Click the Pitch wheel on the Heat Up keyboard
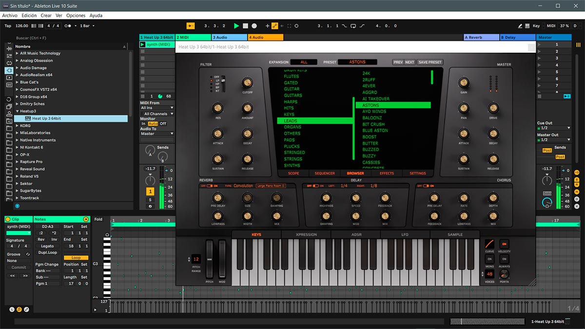This screenshot has height=329, width=585. coord(210,258)
